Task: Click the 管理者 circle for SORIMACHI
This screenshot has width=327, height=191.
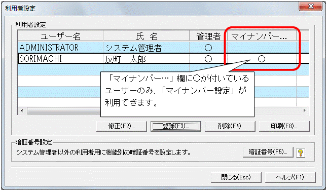Action: pos(208,59)
